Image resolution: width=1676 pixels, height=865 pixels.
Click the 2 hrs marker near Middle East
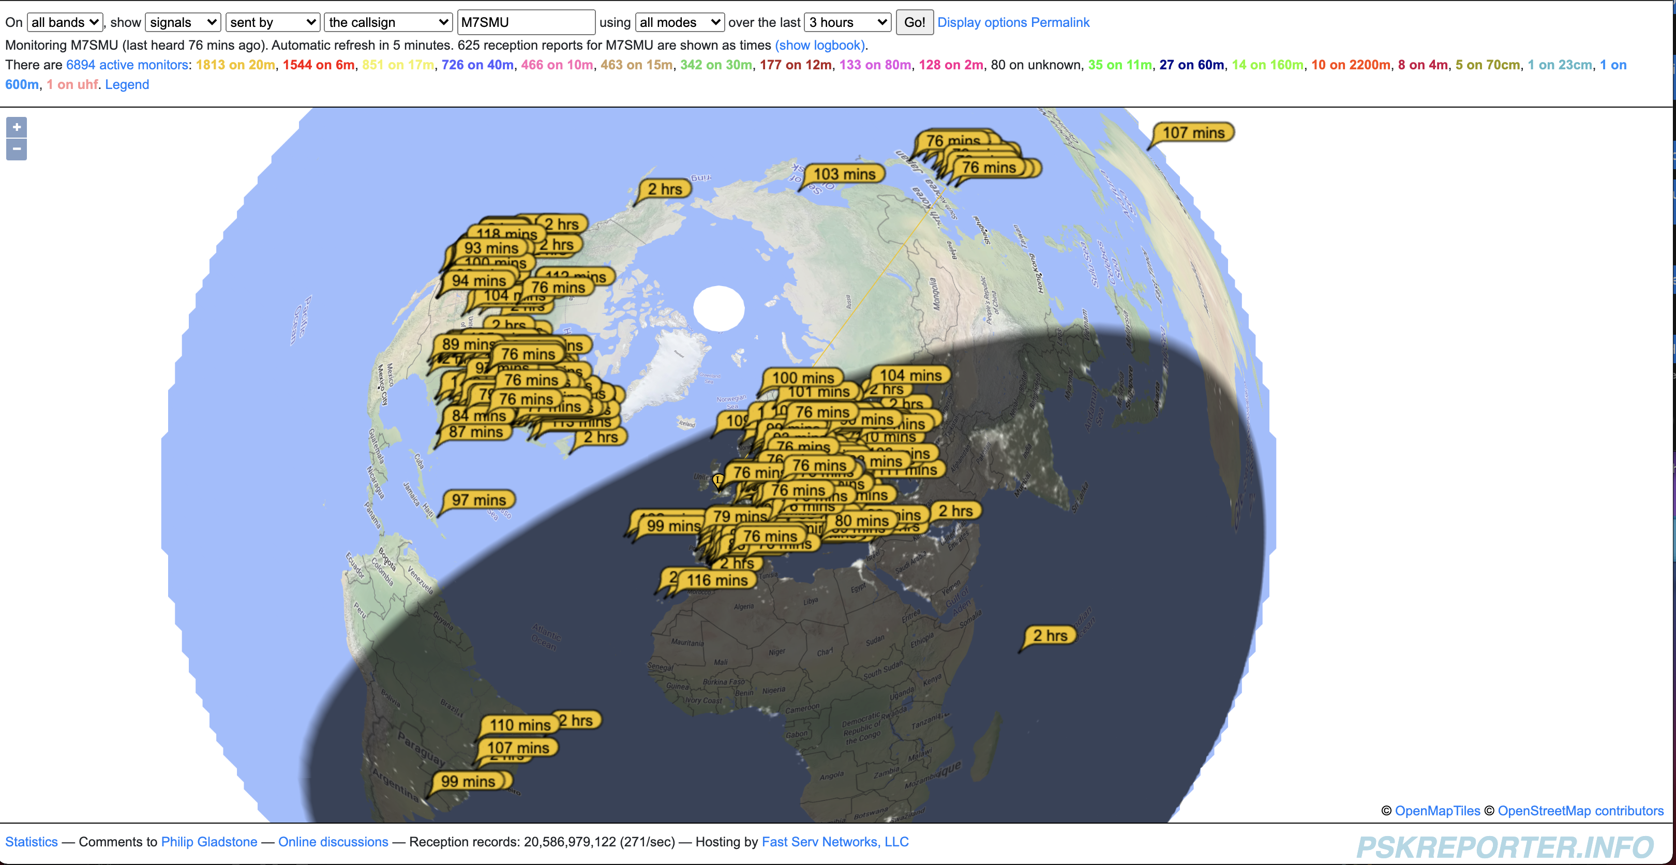955,511
